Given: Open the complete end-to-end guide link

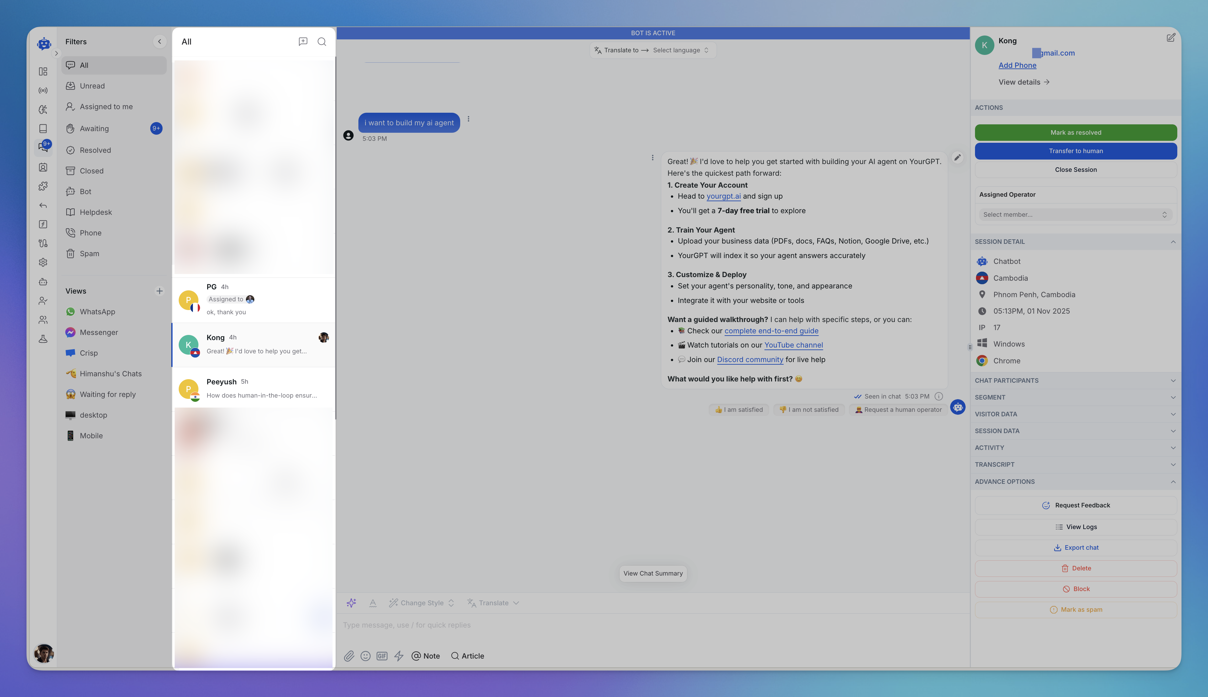Looking at the screenshot, I should pos(771,331).
